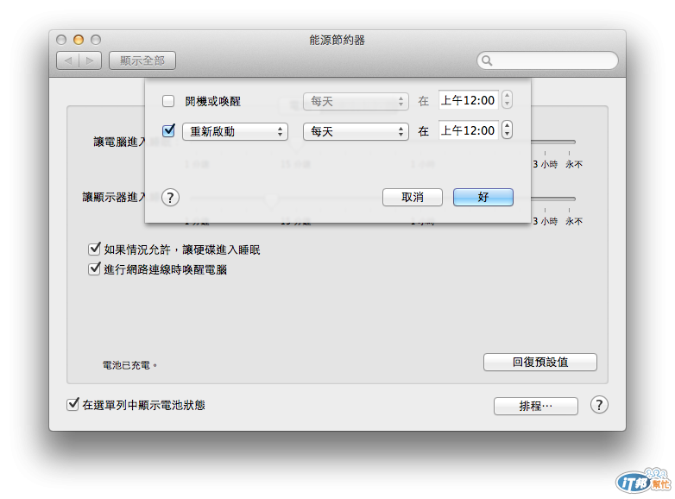Click the time stepper in the 重新啟動 row
This screenshot has height=499, width=675.
[x=507, y=129]
